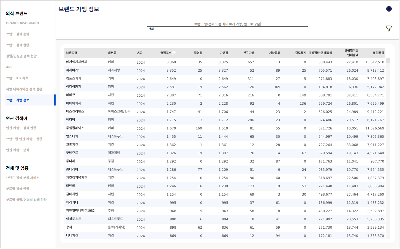Image resolution: width=400 pixels, height=249 pixels.
Task: Click the sort indicator beside 총점포수
Action: pos(174,53)
